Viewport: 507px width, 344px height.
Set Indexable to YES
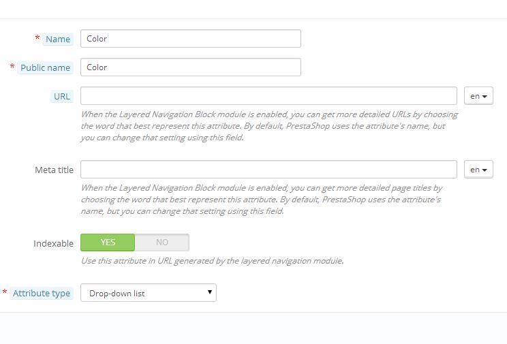(108, 243)
